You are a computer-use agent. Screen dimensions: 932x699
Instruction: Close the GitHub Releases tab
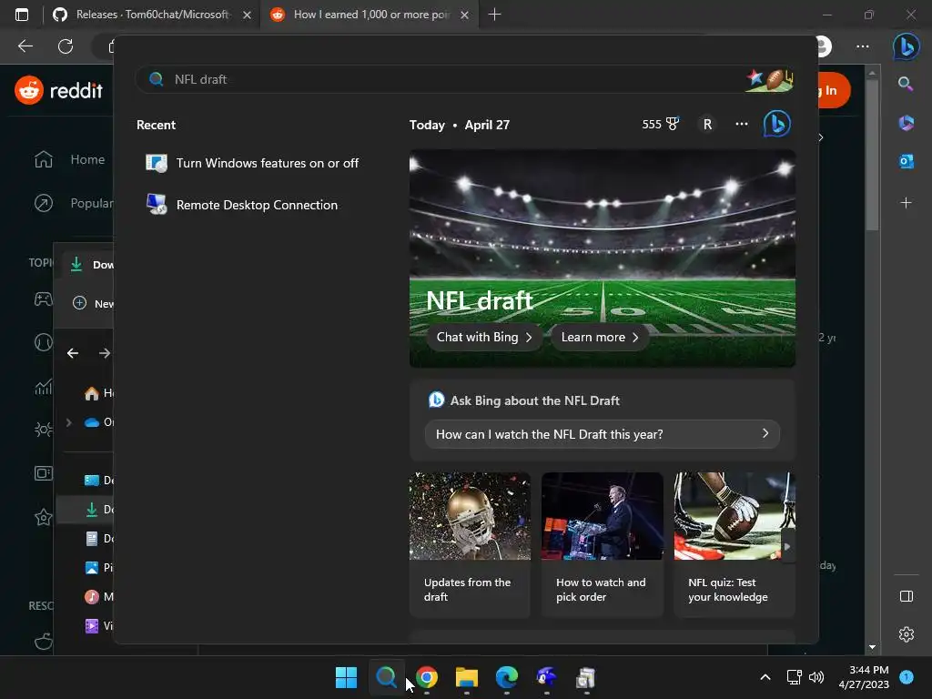click(x=247, y=15)
